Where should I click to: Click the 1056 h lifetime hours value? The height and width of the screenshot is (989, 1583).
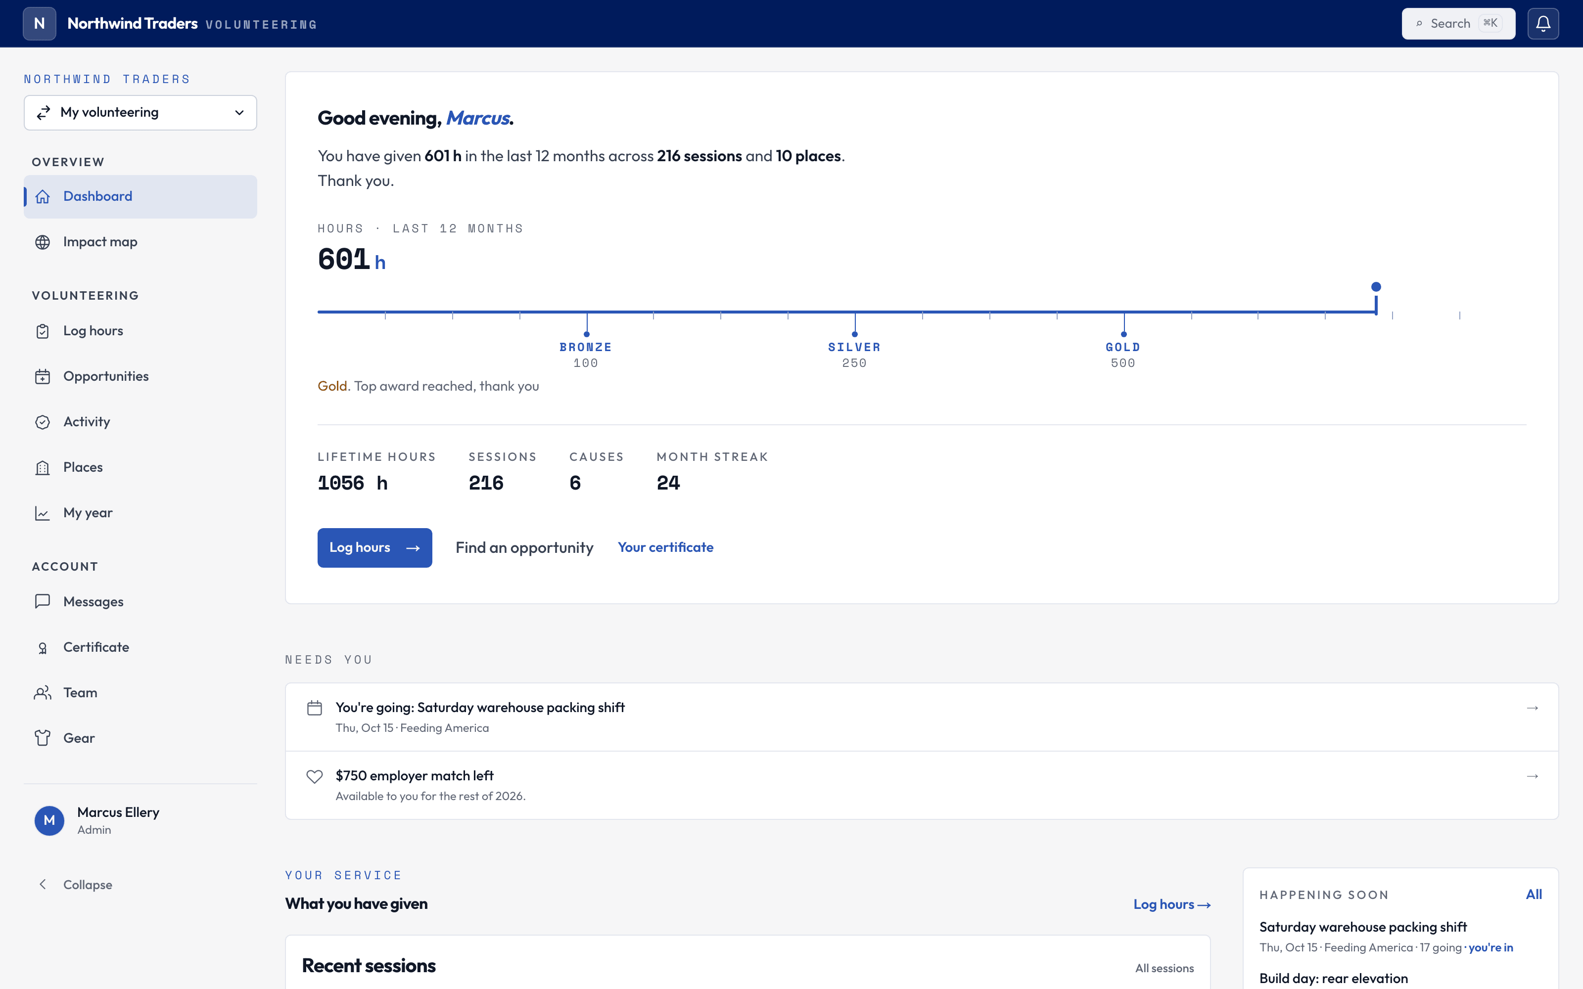pyautogui.click(x=353, y=483)
